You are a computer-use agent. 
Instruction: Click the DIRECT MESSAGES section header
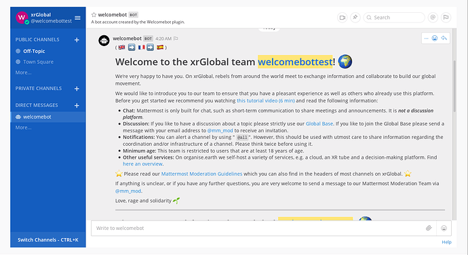(x=37, y=105)
